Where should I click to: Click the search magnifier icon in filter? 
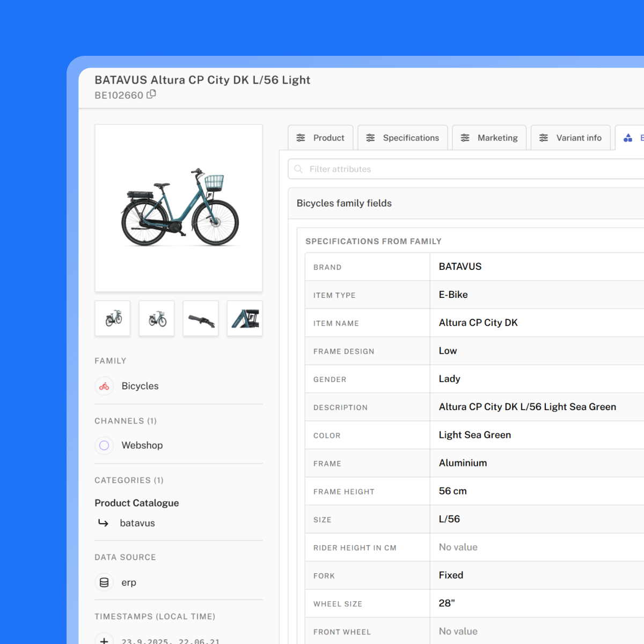point(299,169)
